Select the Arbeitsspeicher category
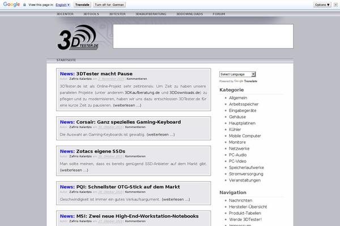 point(244,104)
